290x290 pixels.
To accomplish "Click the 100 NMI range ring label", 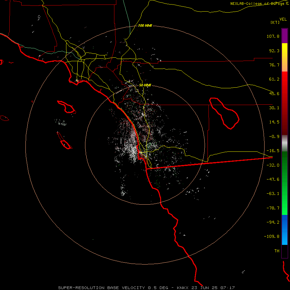I will 145,25.
